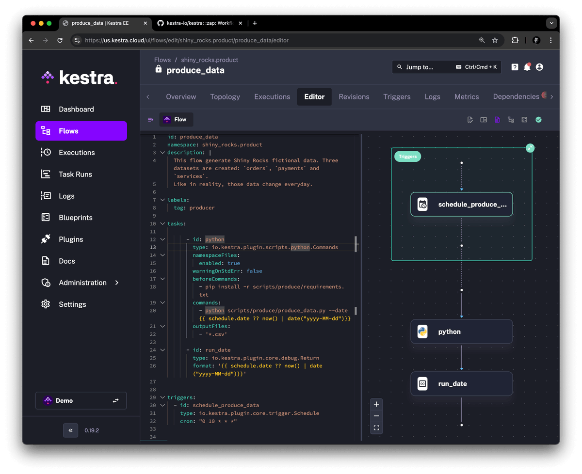582x474 pixels.
Task: Open notifications bell icon
Action: point(527,67)
